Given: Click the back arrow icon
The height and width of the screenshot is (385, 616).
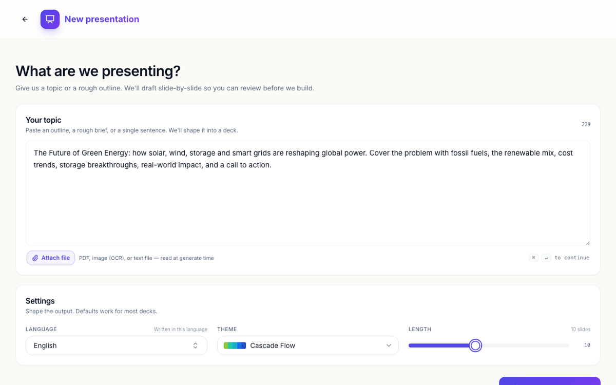Looking at the screenshot, I should click(x=25, y=20).
